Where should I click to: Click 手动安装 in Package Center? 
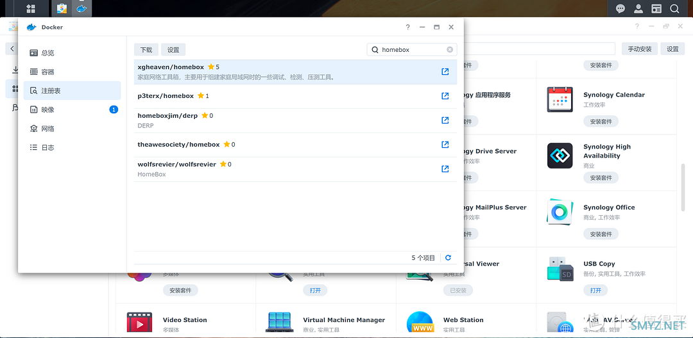pos(640,49)
